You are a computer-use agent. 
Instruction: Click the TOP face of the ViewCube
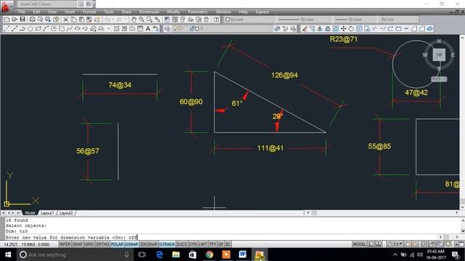[439, 55]
